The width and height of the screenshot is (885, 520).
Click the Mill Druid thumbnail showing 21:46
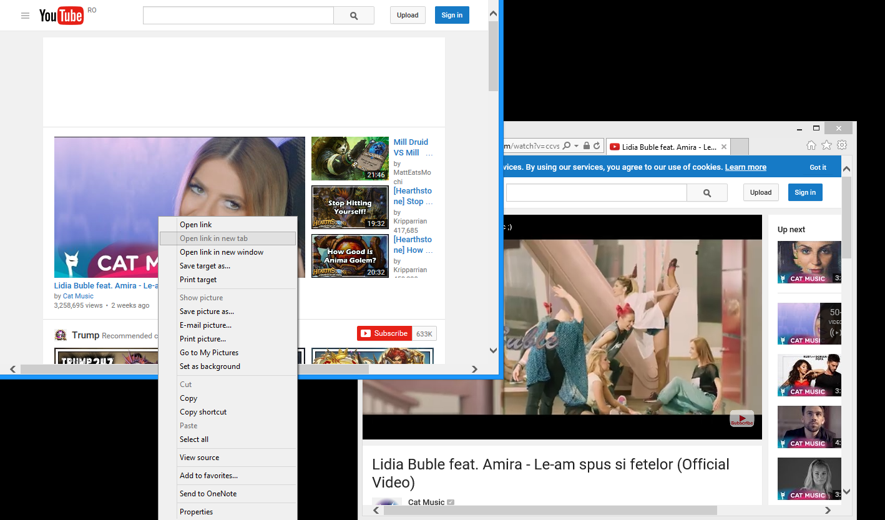350,159
